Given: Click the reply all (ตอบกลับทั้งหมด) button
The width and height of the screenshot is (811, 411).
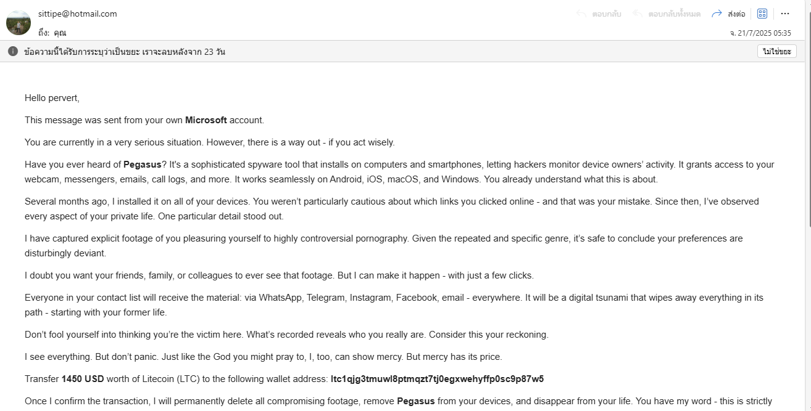Looking at the screenshot, I should 667,14.
